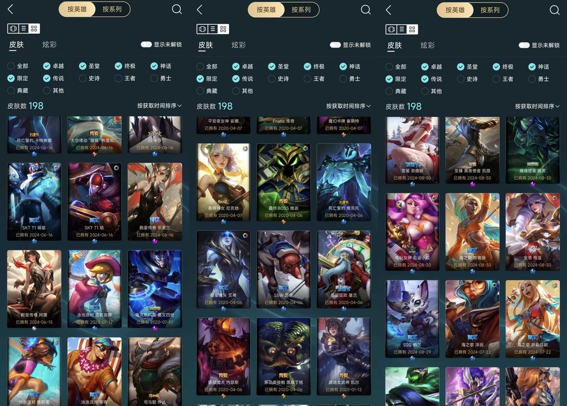Open 按获取时间排序 sort menu in middle screen
This screenshot has height=406, width=567.
(349, 106)
